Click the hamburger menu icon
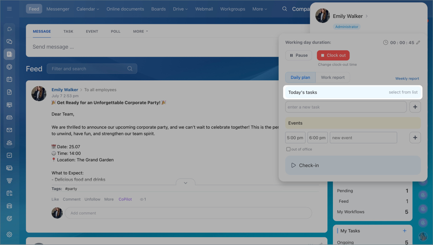 (9, 9)
